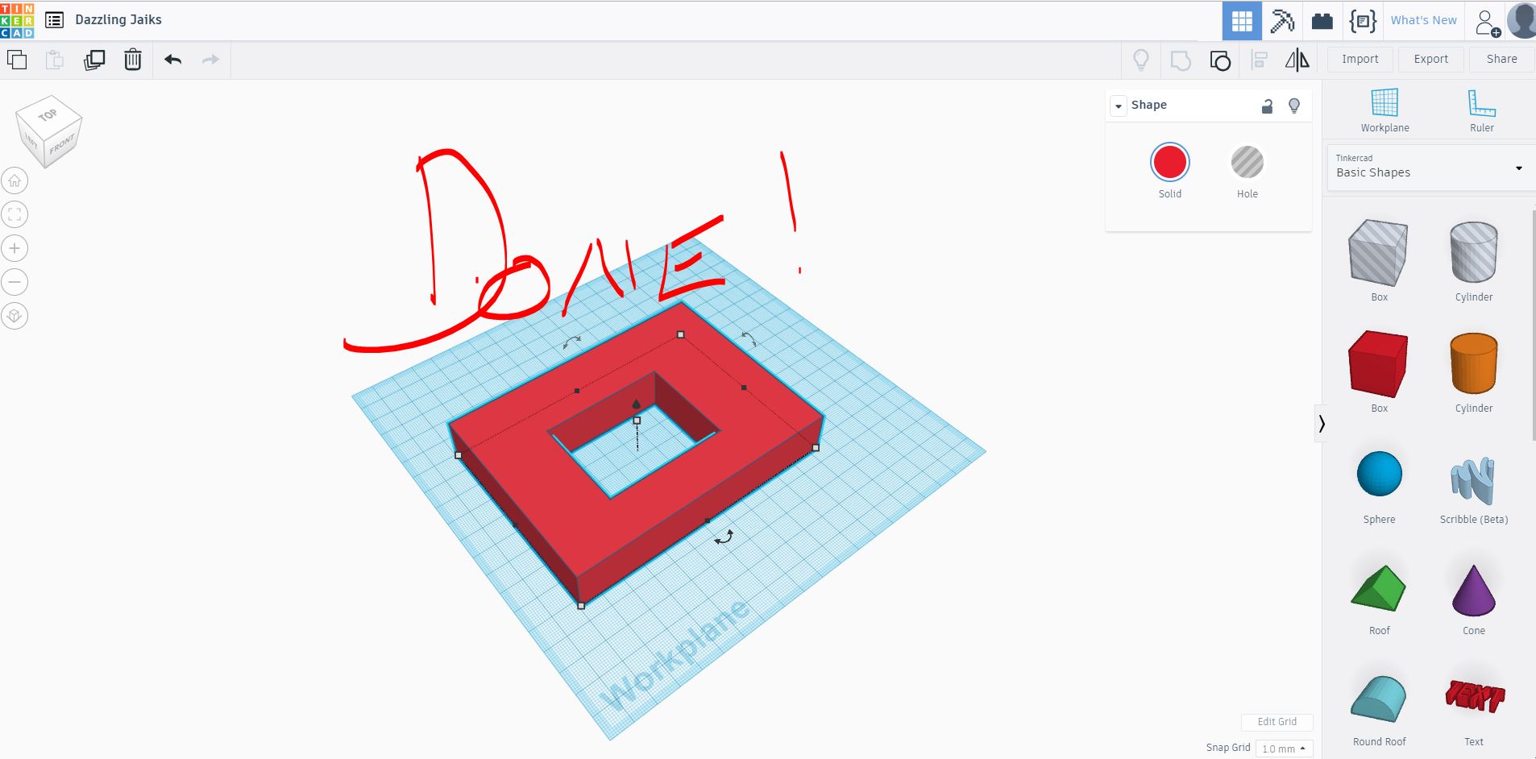Click the Duplicate and repeat icon
Screen dimensions: 1536x759
[x=94, y=60]
